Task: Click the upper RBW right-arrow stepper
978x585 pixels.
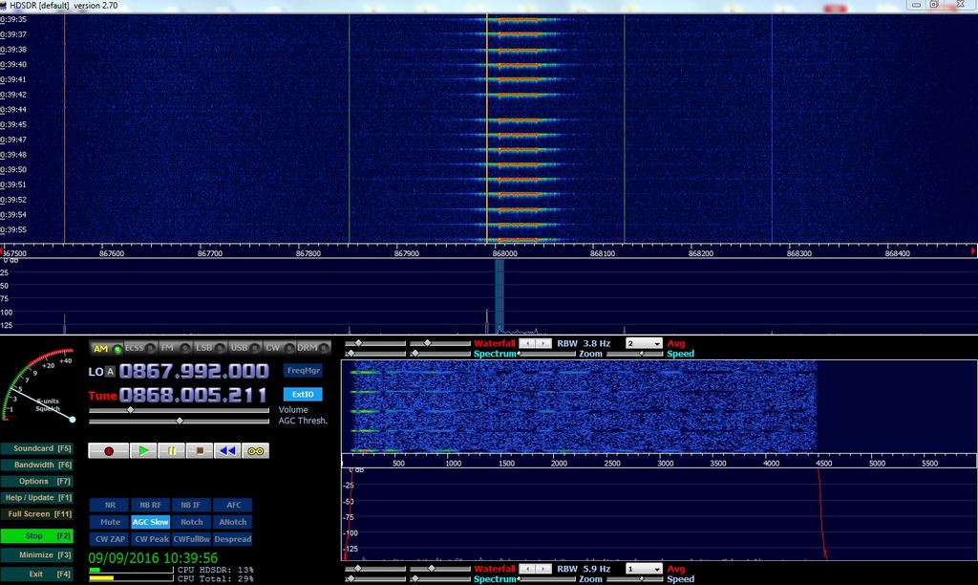Action: (543, 343)
